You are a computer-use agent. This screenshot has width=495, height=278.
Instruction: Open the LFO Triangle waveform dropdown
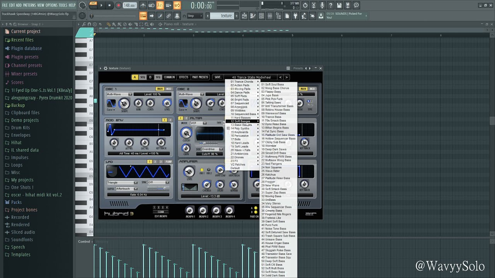[122, 183]
